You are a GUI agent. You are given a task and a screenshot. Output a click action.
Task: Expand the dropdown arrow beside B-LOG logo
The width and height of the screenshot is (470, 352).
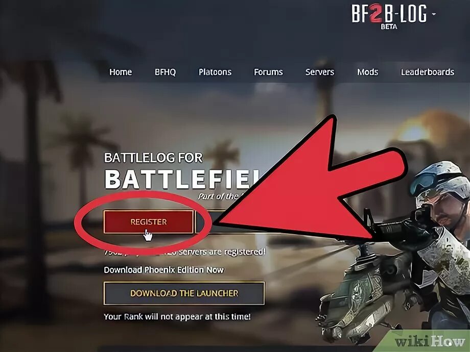(433, 14)
